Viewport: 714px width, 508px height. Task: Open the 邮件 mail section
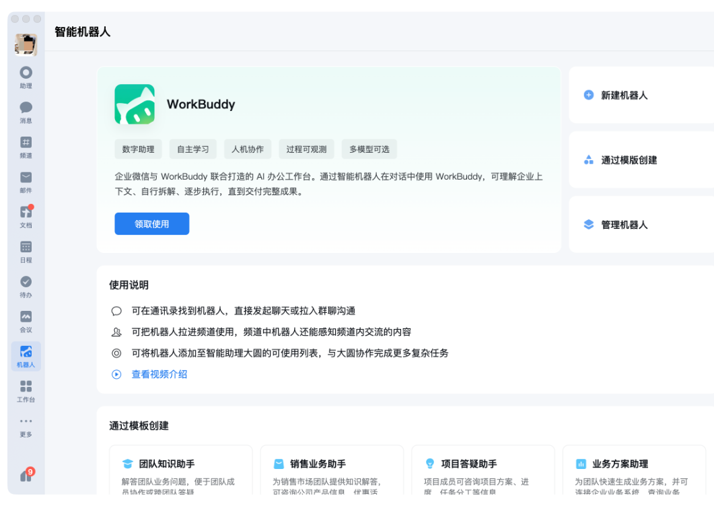(x=26, y=182)
